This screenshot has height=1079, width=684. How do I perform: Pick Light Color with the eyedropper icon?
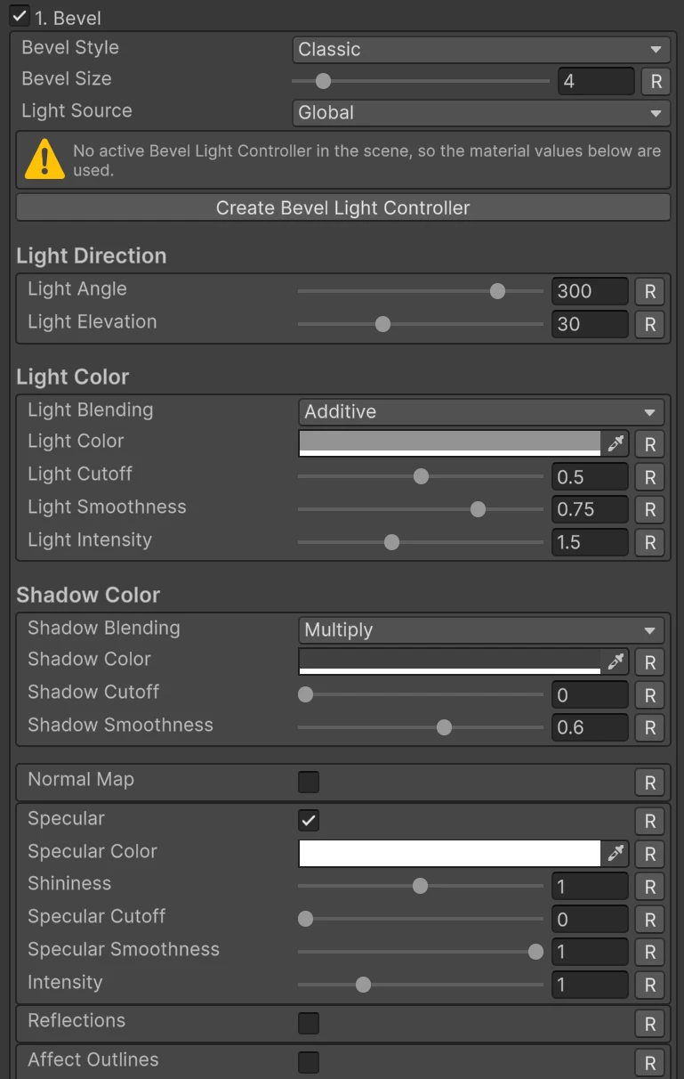tap(616, 443)
